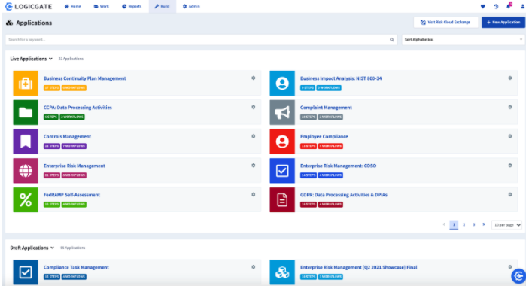Screen dimensions: 526x286
Task: Open settings gear for Employee Compliance
Action: [510, 136]
